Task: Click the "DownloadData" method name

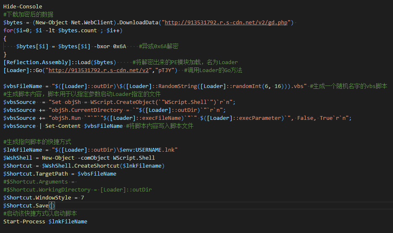Action: [139, 23]
